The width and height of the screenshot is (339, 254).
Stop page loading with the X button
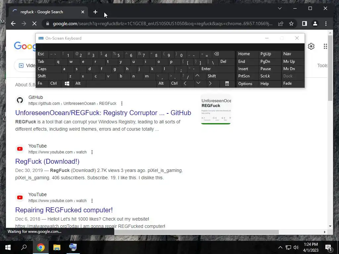[34, 23]
